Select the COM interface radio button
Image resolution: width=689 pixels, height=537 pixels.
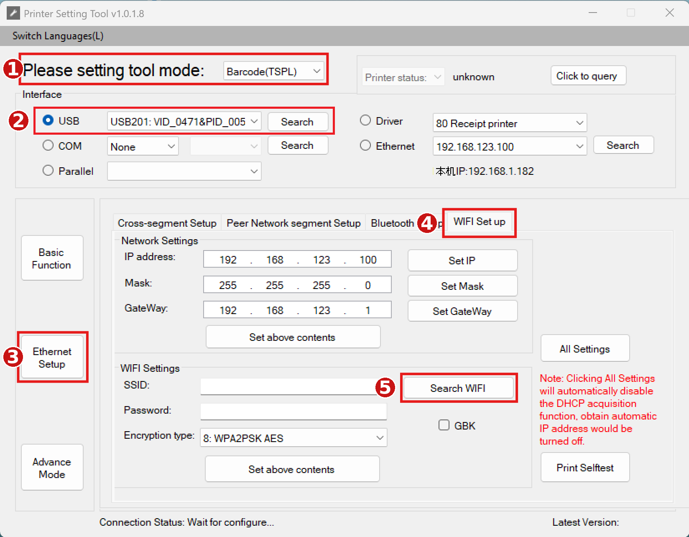(48, 146)
